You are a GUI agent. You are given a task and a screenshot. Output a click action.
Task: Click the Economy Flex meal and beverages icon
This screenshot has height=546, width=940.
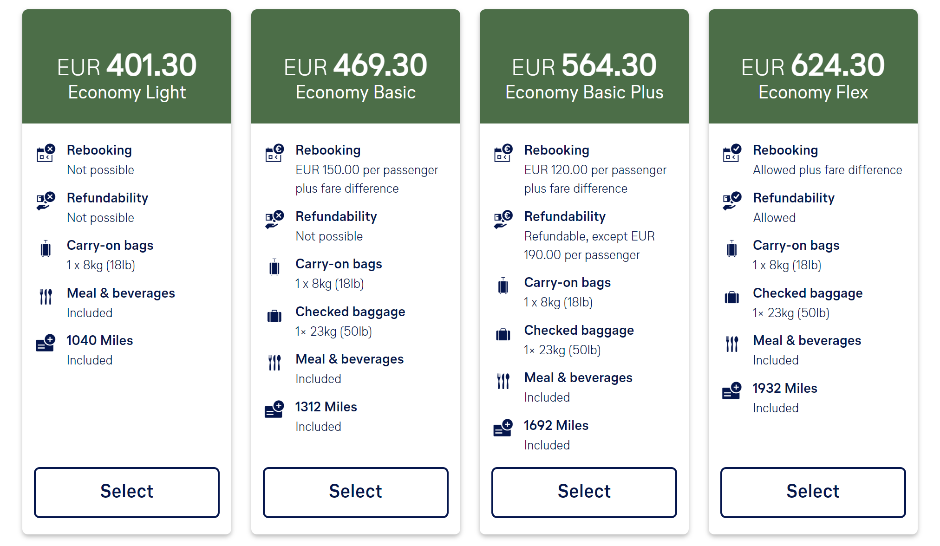click(732, 344)
